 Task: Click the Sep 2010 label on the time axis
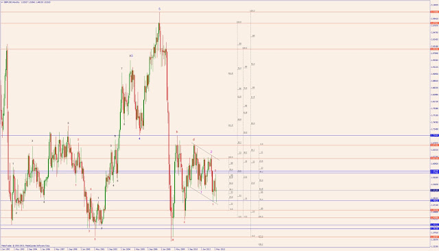[193, 249]
